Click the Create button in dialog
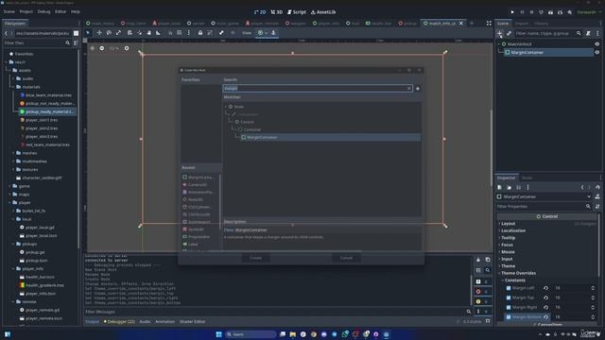This screenshot has height=340, width=605. pyautogui.click(x=255, y=258)
